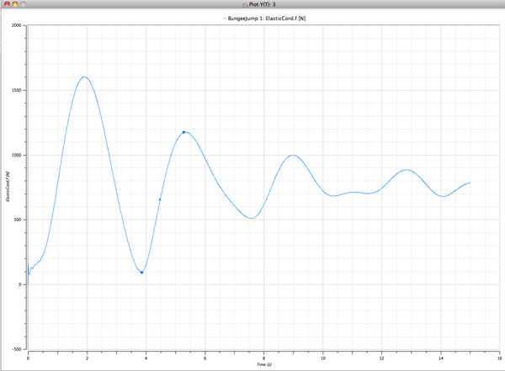
Task: Click the X axis tick label 14
Action: pyautogui.click(x=441, y=358)
